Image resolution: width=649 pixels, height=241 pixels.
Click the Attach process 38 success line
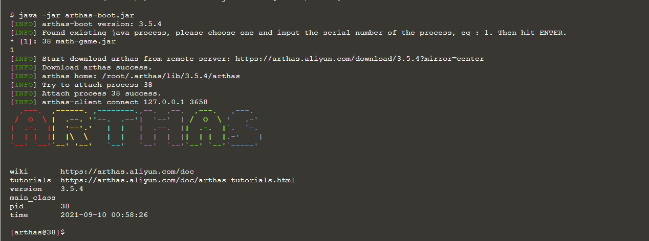(101, 93)
